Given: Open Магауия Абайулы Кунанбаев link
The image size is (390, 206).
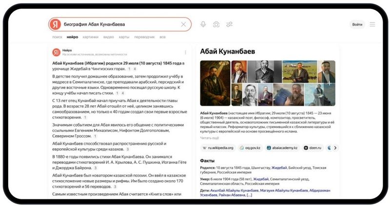Looking at the screenshot, I should pyautogui.click(x=284, y=190).
